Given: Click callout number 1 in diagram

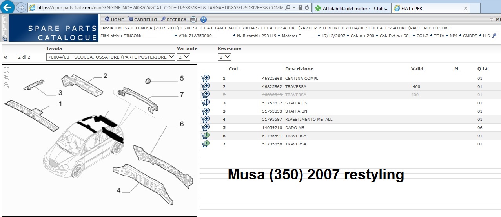Looking at the screenshot, I should (60, 104).
